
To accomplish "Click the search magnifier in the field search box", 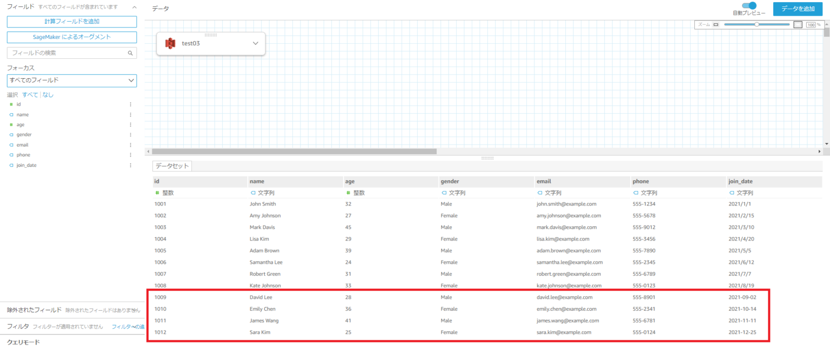I will click(x=130, y=53).
